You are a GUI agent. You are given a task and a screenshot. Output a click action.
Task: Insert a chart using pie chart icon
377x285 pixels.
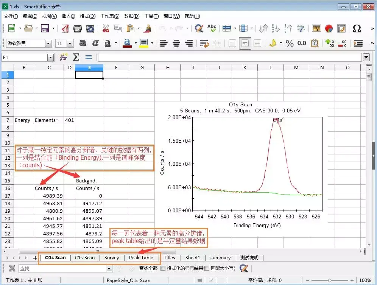(x=329, y=29)
